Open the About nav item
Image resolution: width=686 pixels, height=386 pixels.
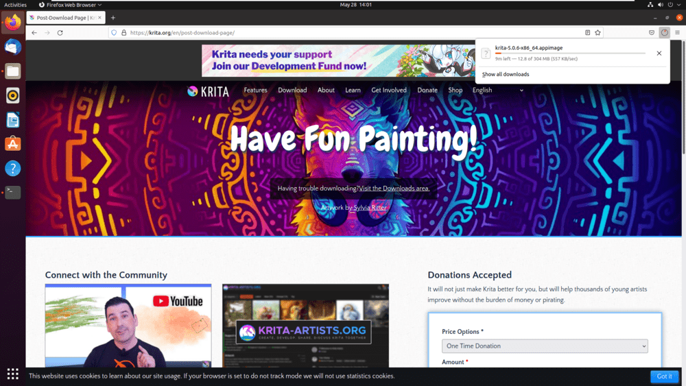[326, 90]
